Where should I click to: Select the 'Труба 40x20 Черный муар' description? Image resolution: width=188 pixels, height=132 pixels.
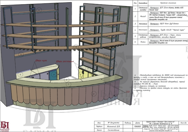pyautogui.click(x=168, y=30)
